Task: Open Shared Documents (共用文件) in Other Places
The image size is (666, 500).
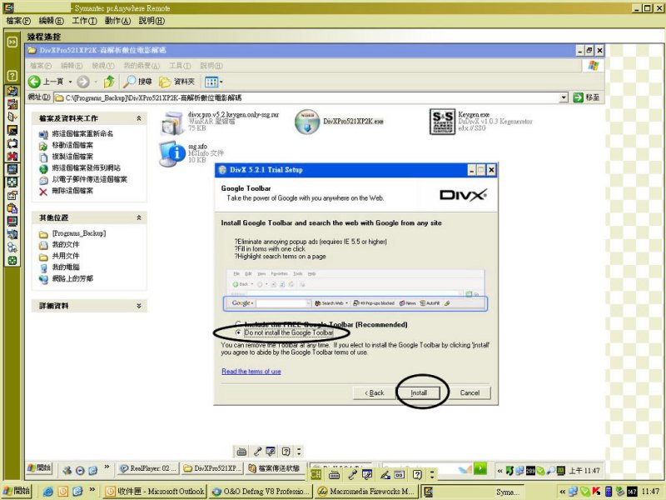Action: pyautogui.click(x=66, y=256)
